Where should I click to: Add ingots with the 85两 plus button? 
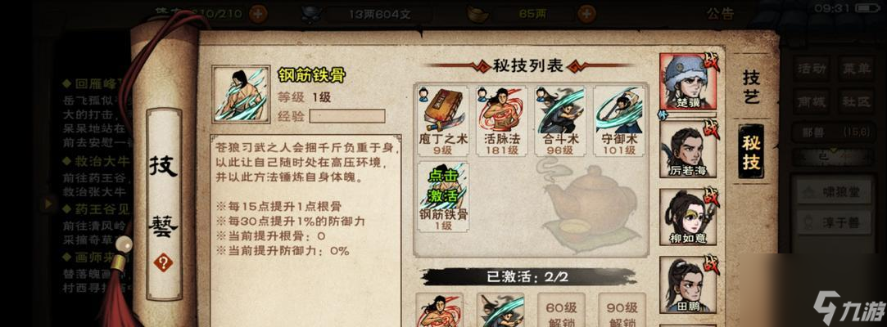pos(588,13)
